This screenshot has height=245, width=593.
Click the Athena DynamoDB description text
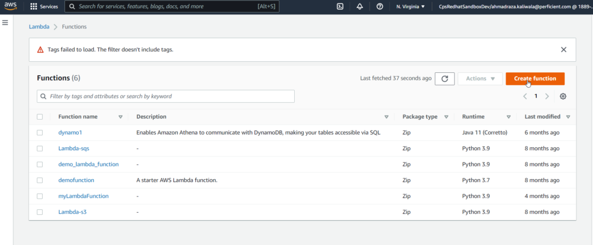click(x=258, y=132)
